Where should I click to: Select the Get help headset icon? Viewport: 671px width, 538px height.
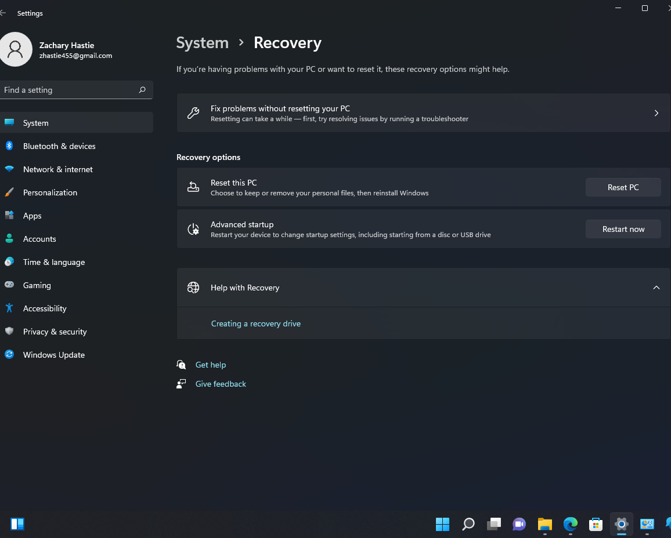(x=181, y=365)
